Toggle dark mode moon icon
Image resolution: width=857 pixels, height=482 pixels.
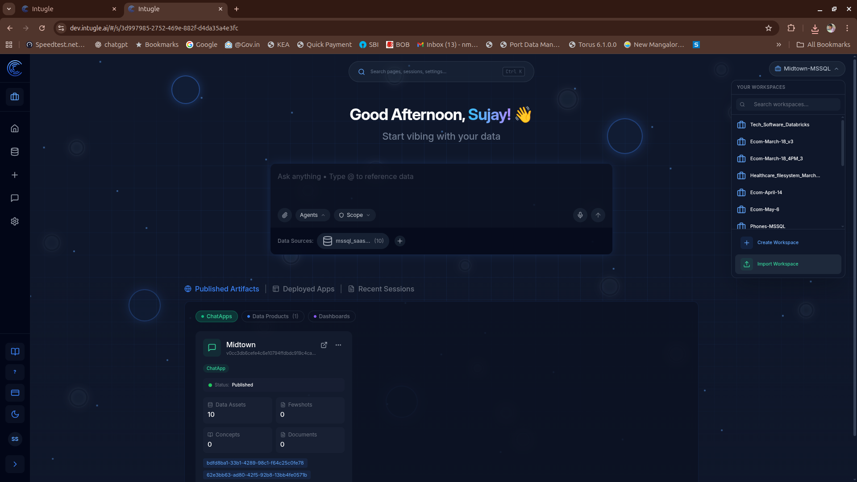[x=15, y=414]
